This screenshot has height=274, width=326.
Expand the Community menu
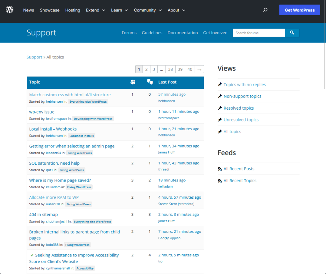point(148,10)
